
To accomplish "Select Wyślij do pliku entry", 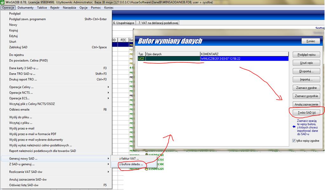I will pyautogui.click(x=56, y=117).
